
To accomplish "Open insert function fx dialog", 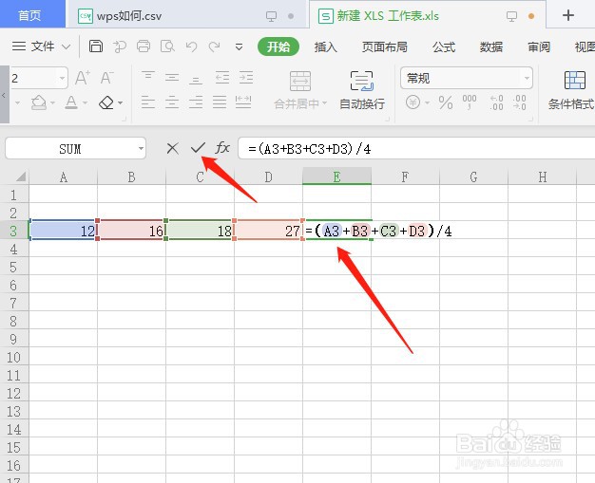I will pos(222,147).
